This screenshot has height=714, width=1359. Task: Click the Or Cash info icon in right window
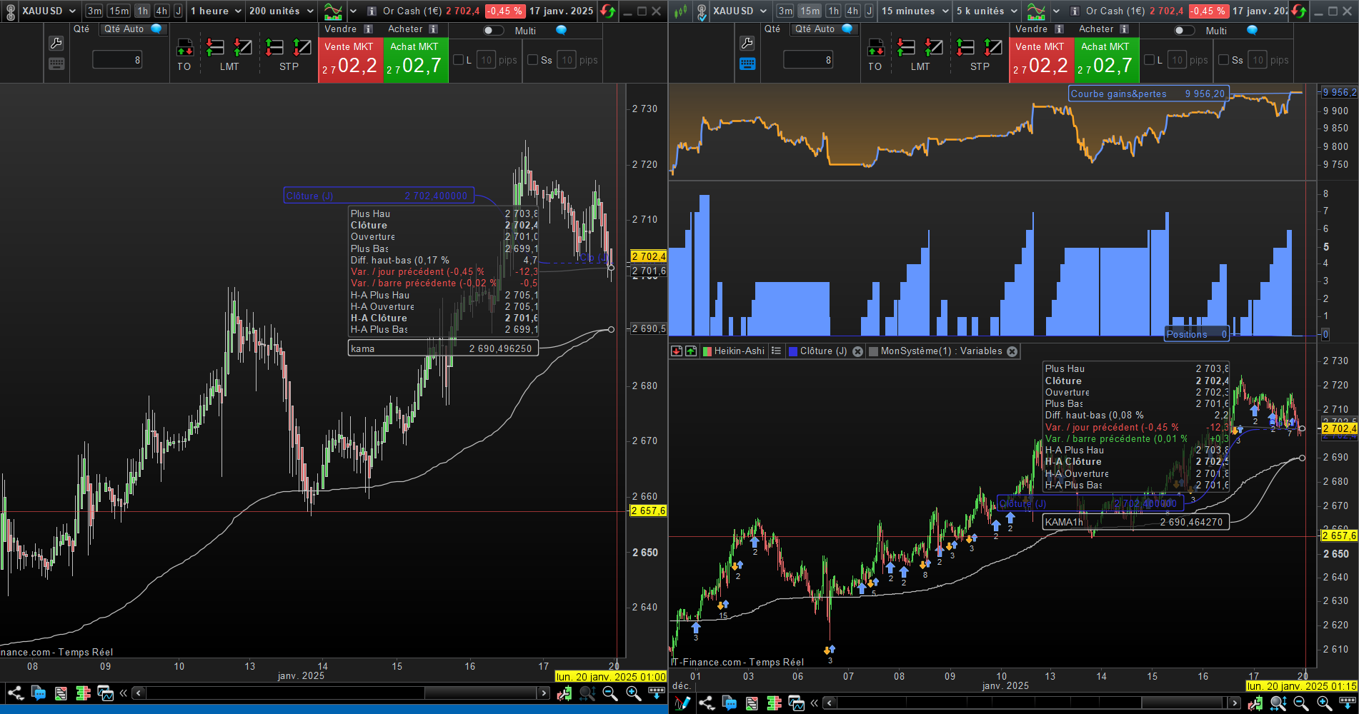pos(1074,11)
